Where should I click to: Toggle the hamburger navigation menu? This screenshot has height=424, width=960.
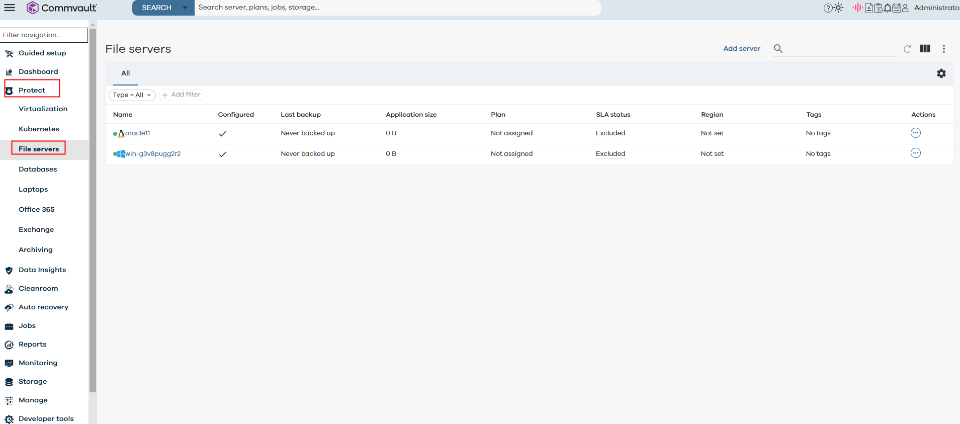[10, 8]
